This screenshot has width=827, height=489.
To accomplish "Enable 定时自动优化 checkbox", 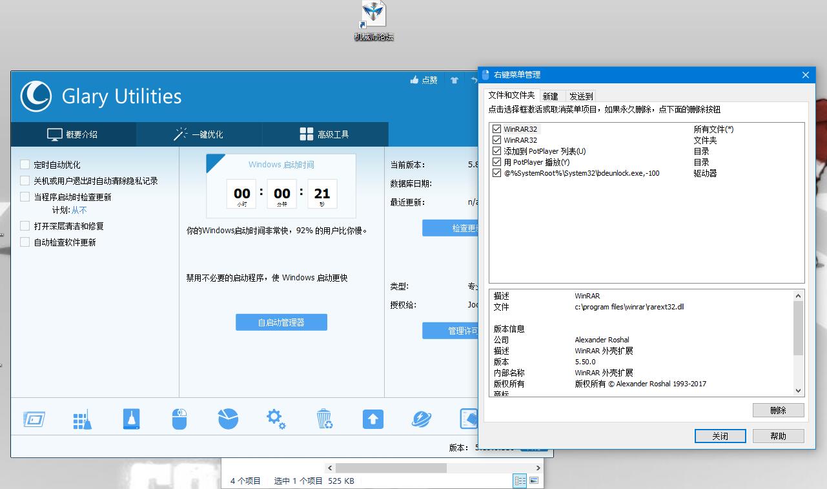I will click(25, 165).
